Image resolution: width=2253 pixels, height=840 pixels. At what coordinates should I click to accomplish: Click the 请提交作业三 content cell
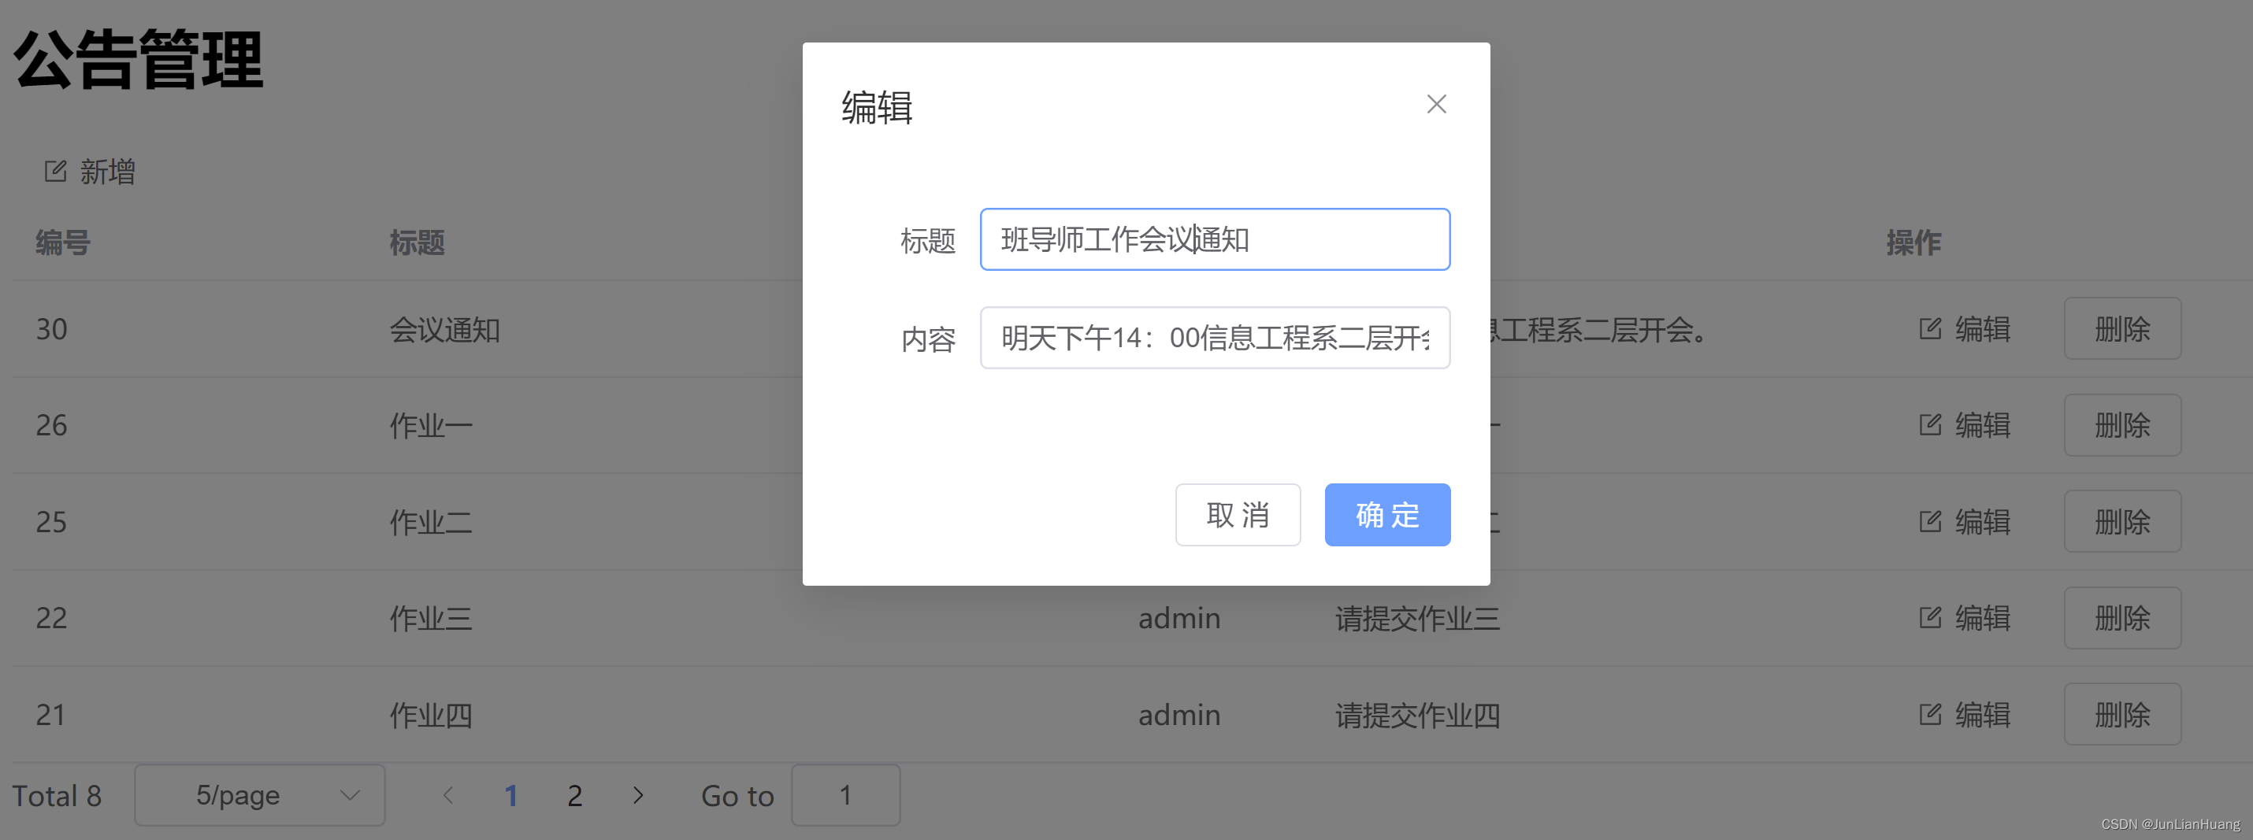pos(1418,619)
